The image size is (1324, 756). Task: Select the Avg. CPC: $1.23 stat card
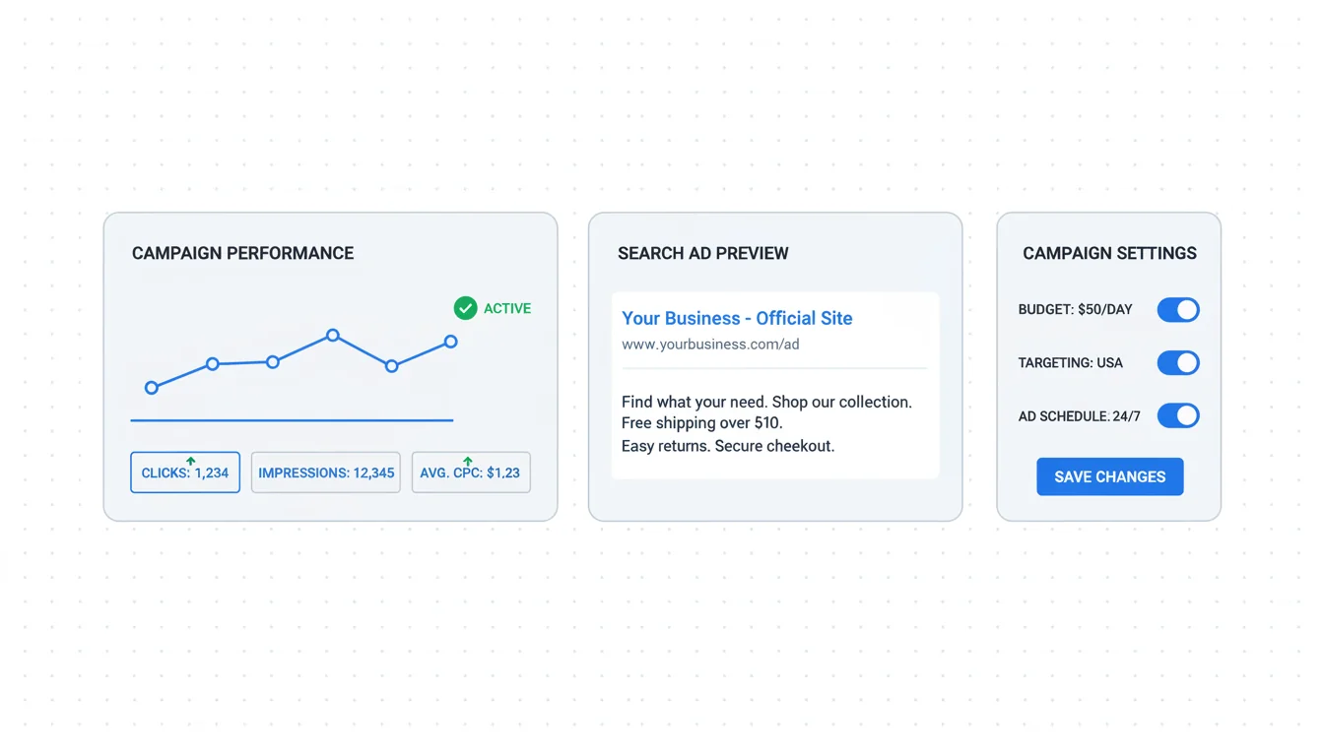[x=471, y=473]
